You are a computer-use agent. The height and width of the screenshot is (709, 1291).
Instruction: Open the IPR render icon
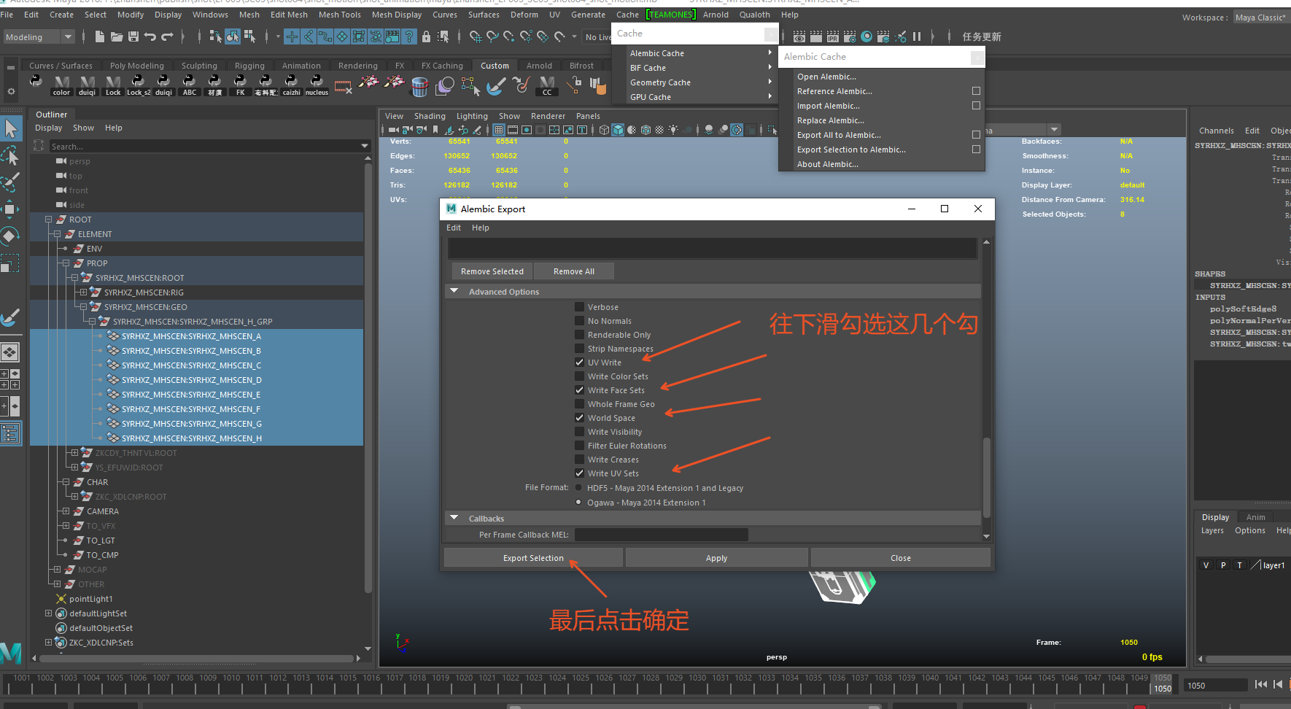[x=833, y=36]
